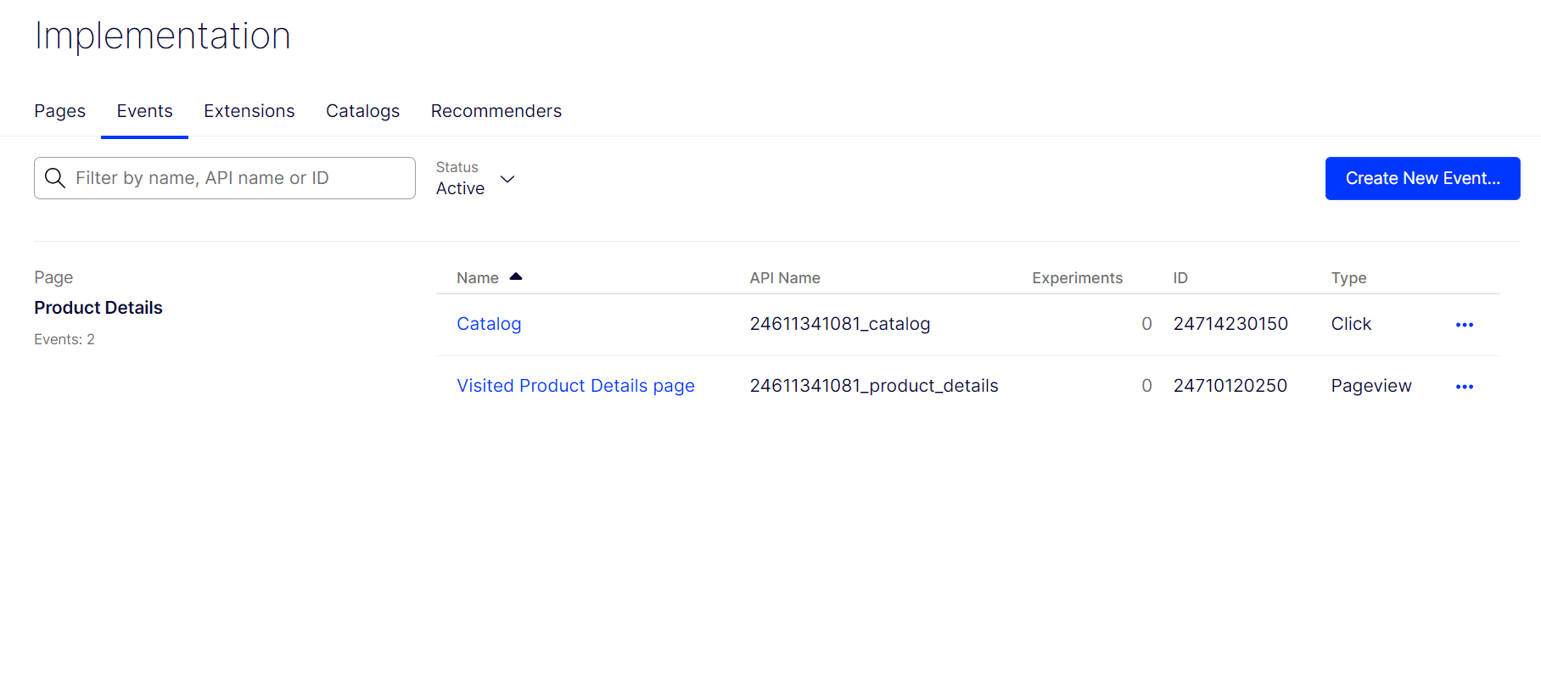Toggle the ascending sort arrow beside Name
Image resolution: width=1541 pixels, height=675 pixels.
click(516, 277)
